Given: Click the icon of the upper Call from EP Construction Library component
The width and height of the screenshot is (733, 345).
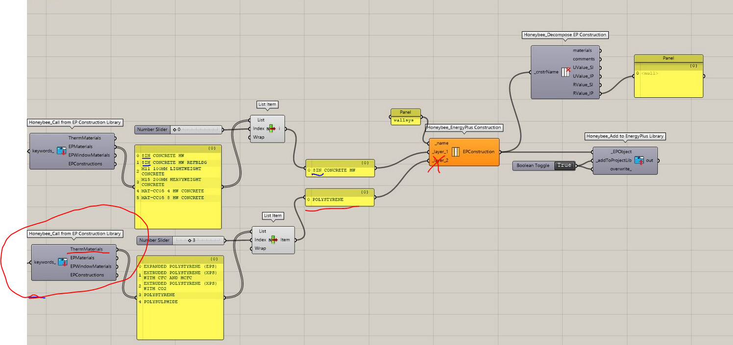Looking at the screenshot, I should click(62, 151).
